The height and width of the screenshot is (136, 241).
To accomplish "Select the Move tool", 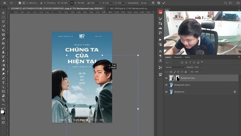I will pos(3,13).
